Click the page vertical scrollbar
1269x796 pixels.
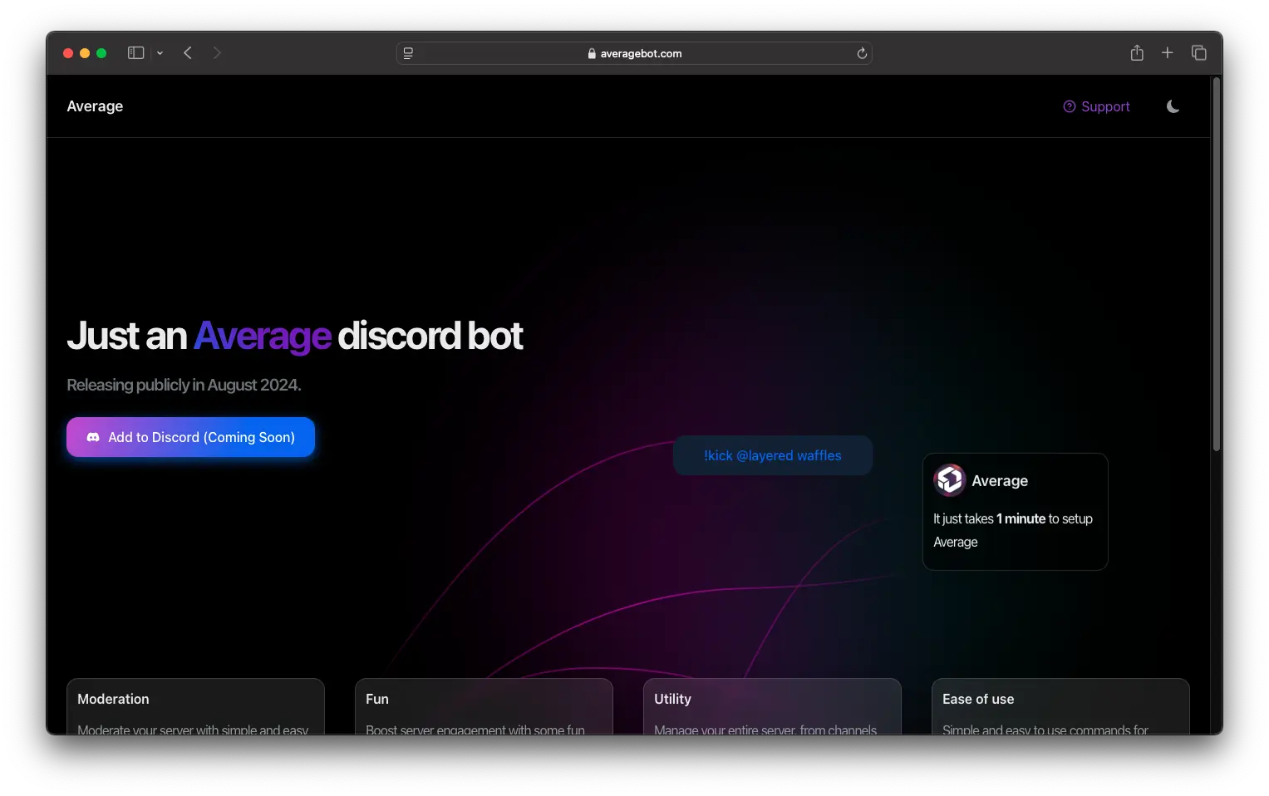pos(1217,265)
